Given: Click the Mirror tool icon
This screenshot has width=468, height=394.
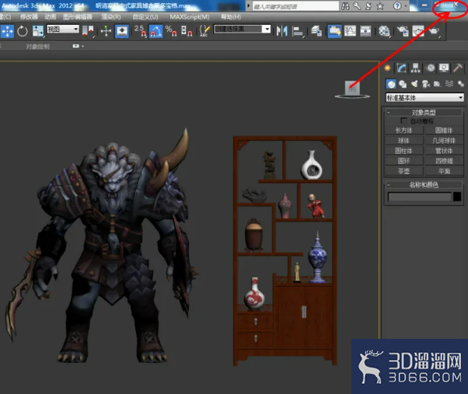Looking at the screenshot, I should 281,31.
